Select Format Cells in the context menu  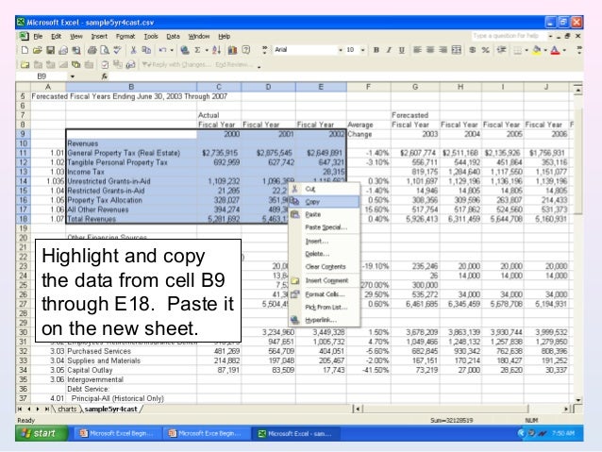324,294
